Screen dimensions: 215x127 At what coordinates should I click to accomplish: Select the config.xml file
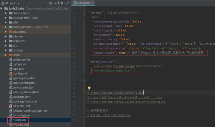point(20,74)
